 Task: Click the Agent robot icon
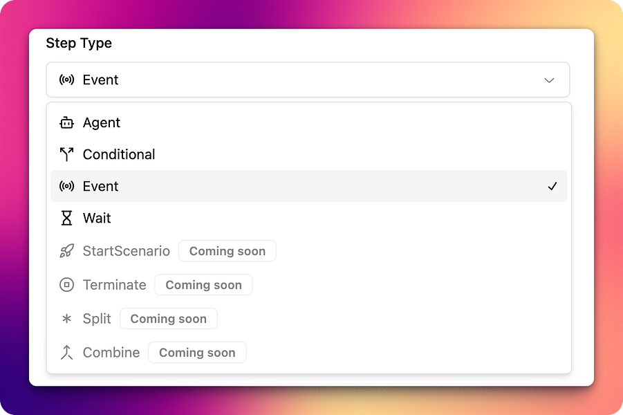(67, 123)
